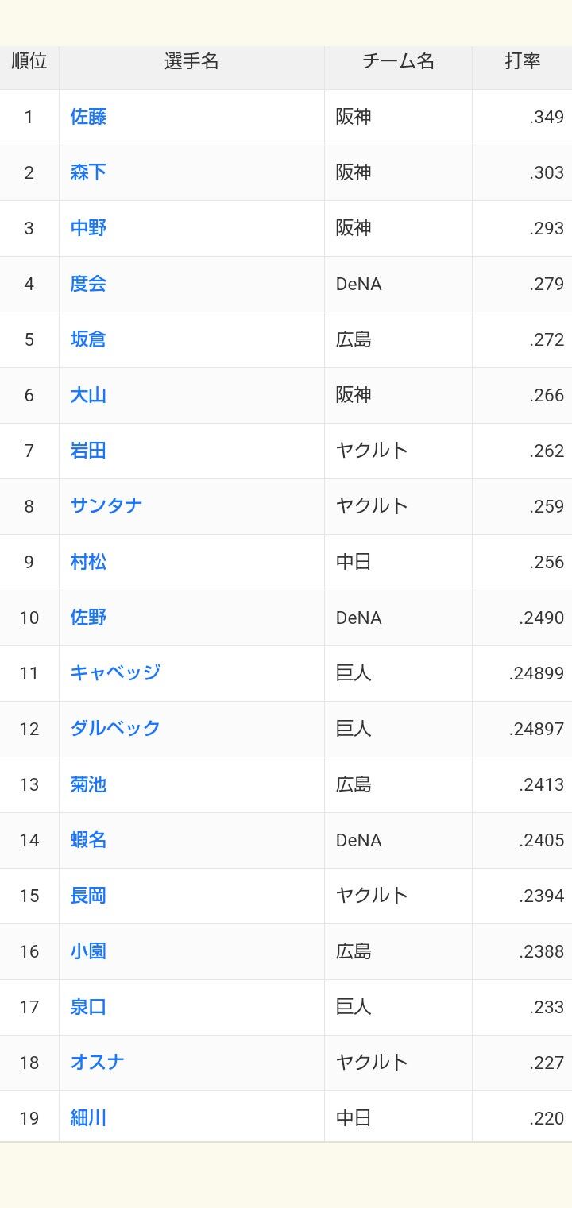572x1208 pixels.
Task: Click the チーム名 column header
Action: (398, 62)
